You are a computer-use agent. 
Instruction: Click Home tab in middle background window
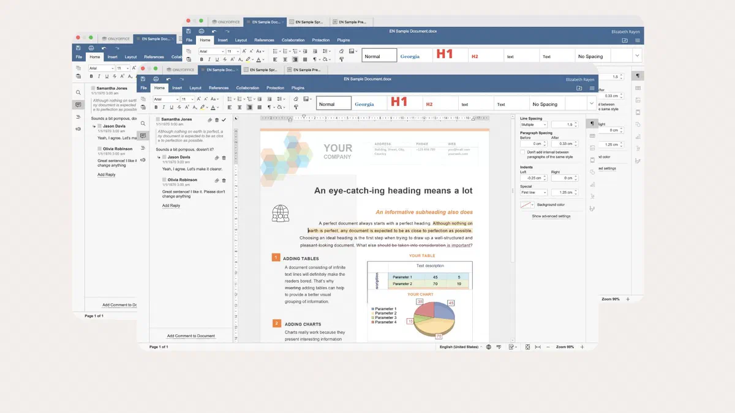click(x=205, y=40)
